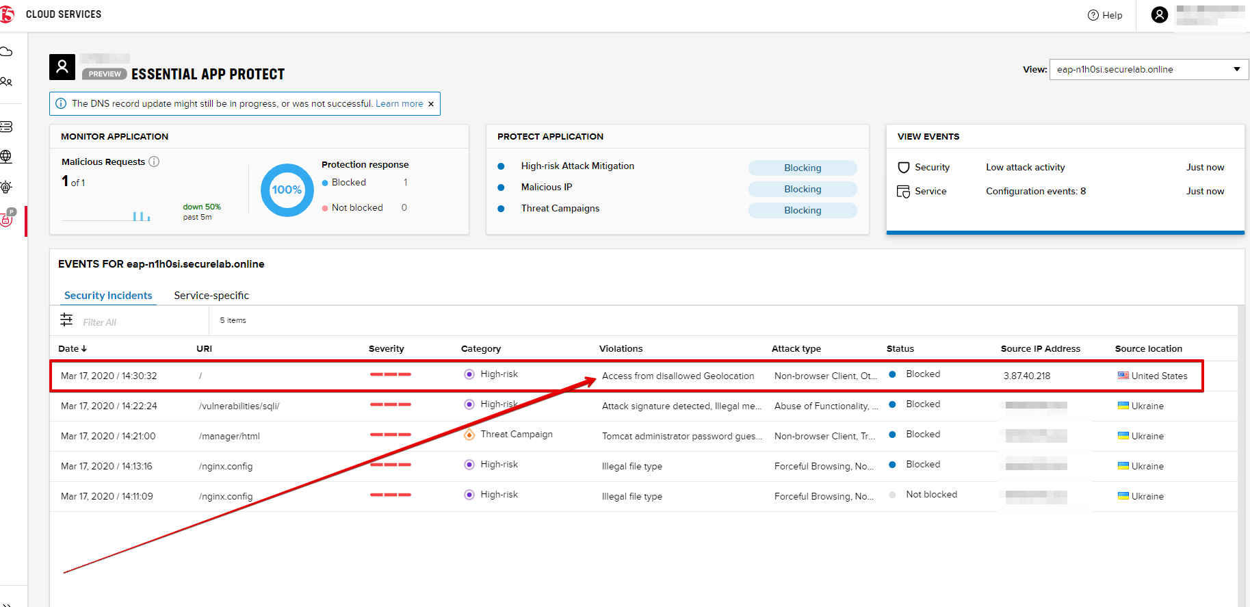Image resolution: width=1250 pixels, height=607 pixels.
Task: Click the black account avatar beside title
Action: 62,67
